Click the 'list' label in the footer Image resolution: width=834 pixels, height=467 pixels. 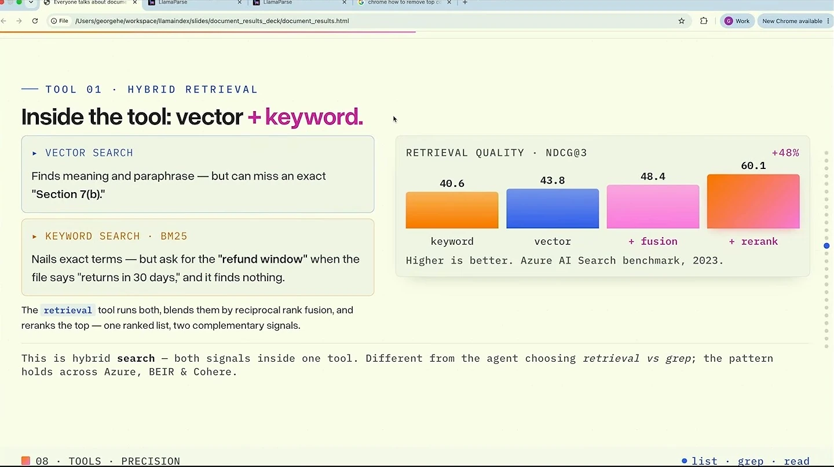coord(704,461)
